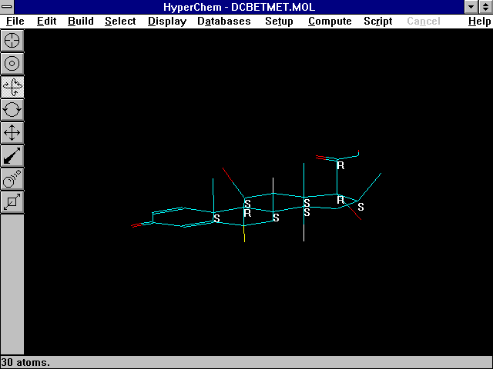
Task: Open the window control menu box
Action: 8,7
